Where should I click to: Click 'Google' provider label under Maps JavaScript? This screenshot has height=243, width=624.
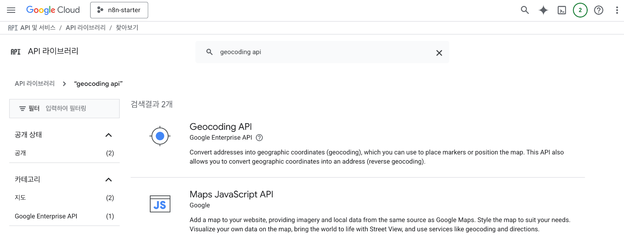(200, 205)
